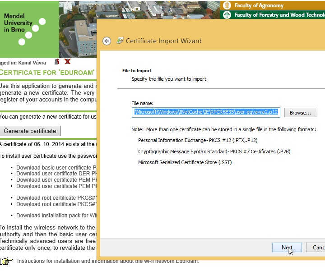Open Download installation pack link
Viewport: 325px width, 271px height.
pyautogui.click(x=56, y=216)
